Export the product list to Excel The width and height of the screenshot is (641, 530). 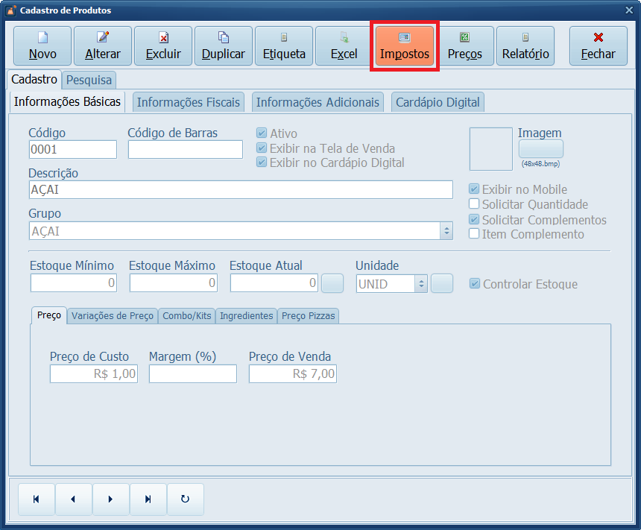(344, 46)
